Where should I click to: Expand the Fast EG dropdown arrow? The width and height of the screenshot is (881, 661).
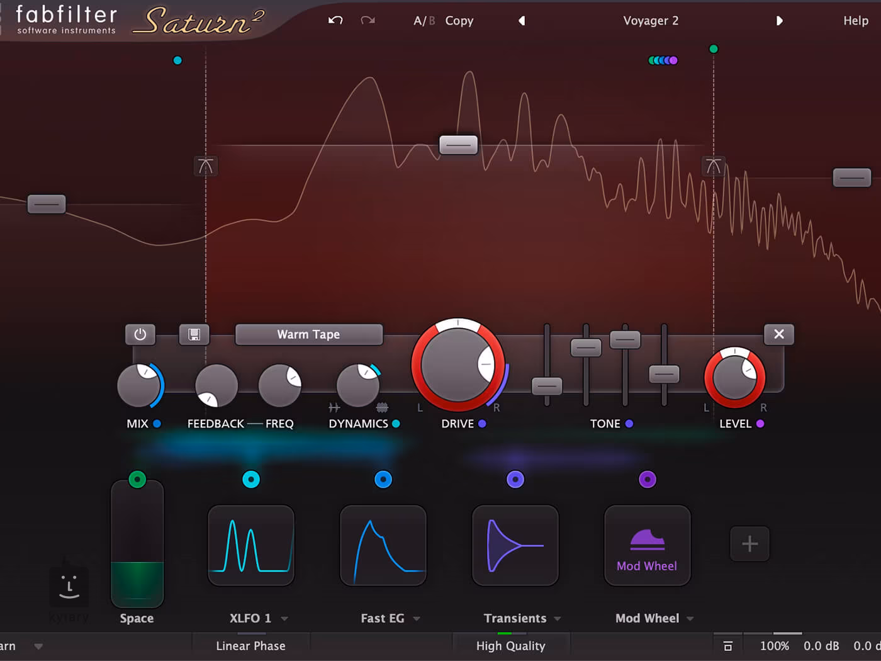click(x=417, y=619)
